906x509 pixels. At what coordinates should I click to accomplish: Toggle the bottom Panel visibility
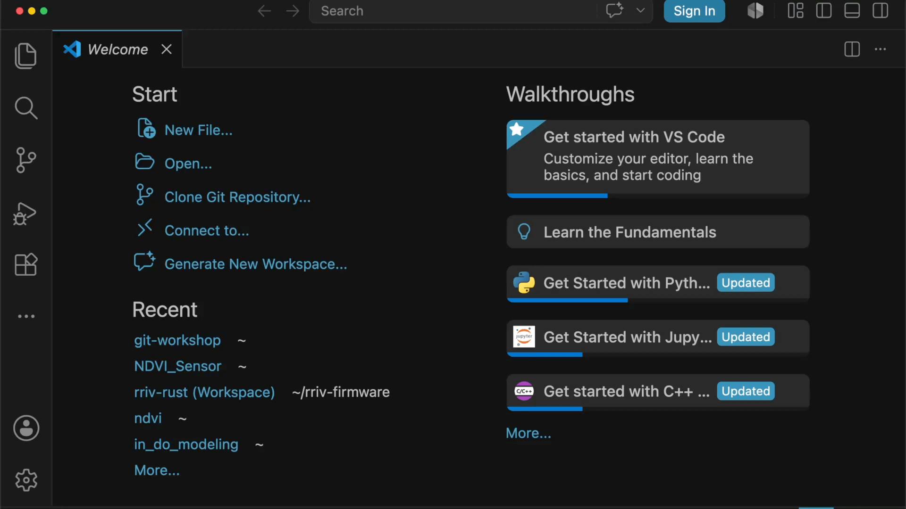852,10
